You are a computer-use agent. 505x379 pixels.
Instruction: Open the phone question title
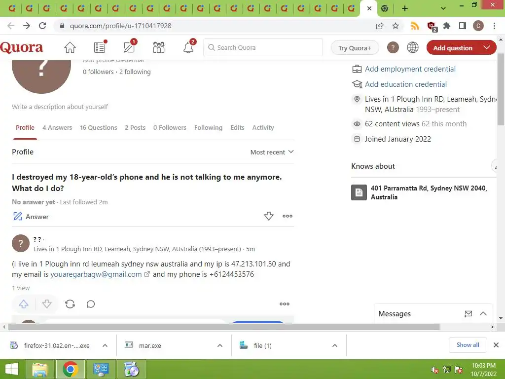147,183
